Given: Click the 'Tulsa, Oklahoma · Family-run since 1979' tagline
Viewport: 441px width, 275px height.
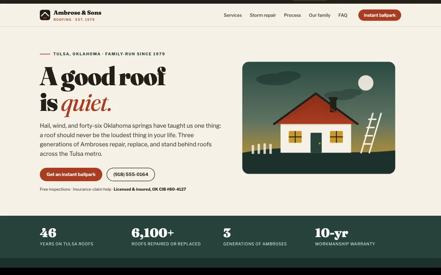Looking at the screenshot, I should pos(109,54).
